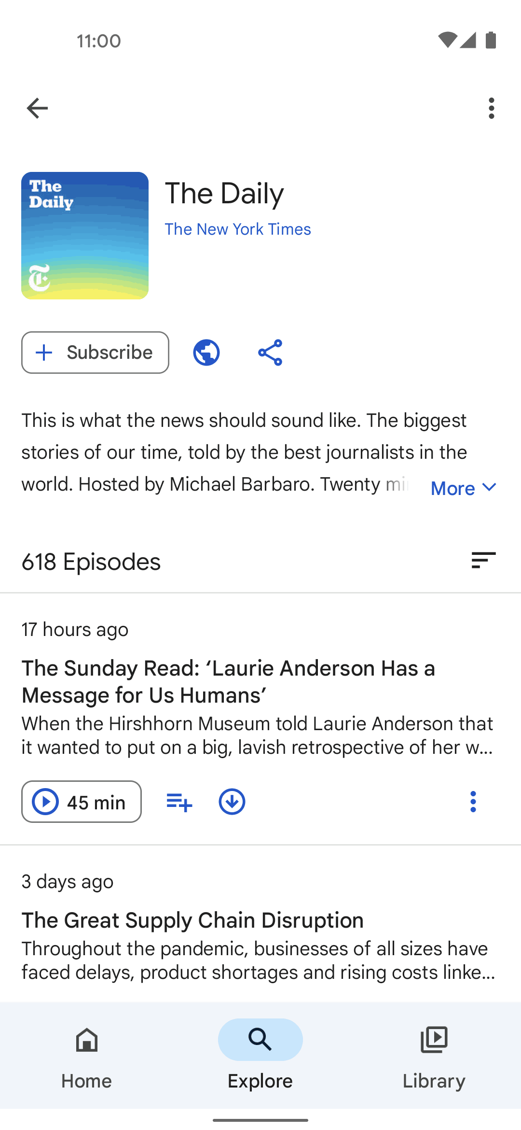The width and height of the screenshot is (521, 1130).
Task: Tap the battery status icon
Action: point(491,40)
